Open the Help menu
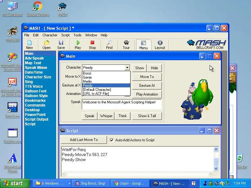Viewport: 251px width, 188px height. pos(104,35)
